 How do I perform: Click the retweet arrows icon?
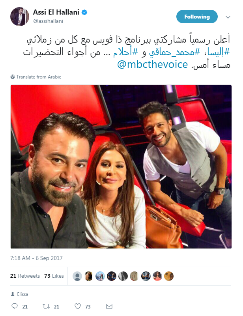point(46,306)
